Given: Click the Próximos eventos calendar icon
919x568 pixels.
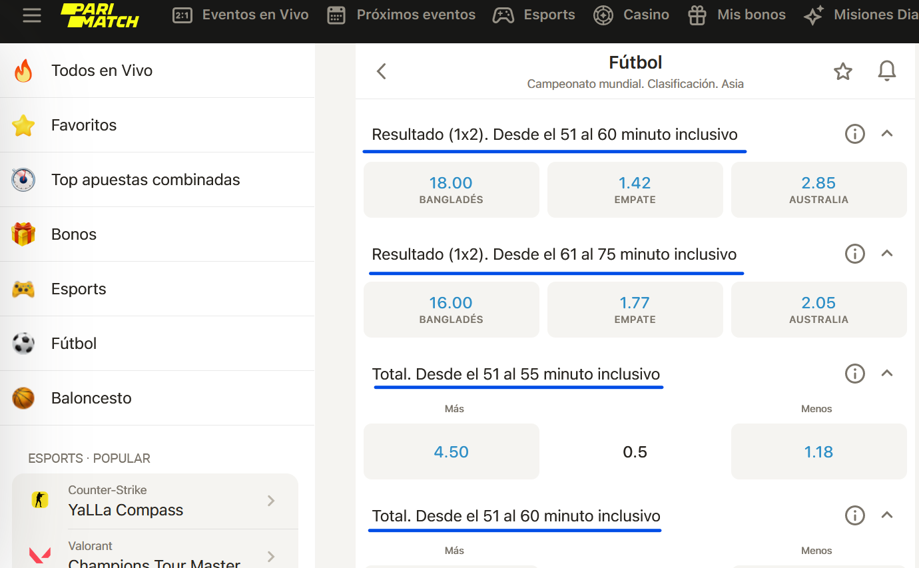Looking at the screenshot, I should click(337, 15).
